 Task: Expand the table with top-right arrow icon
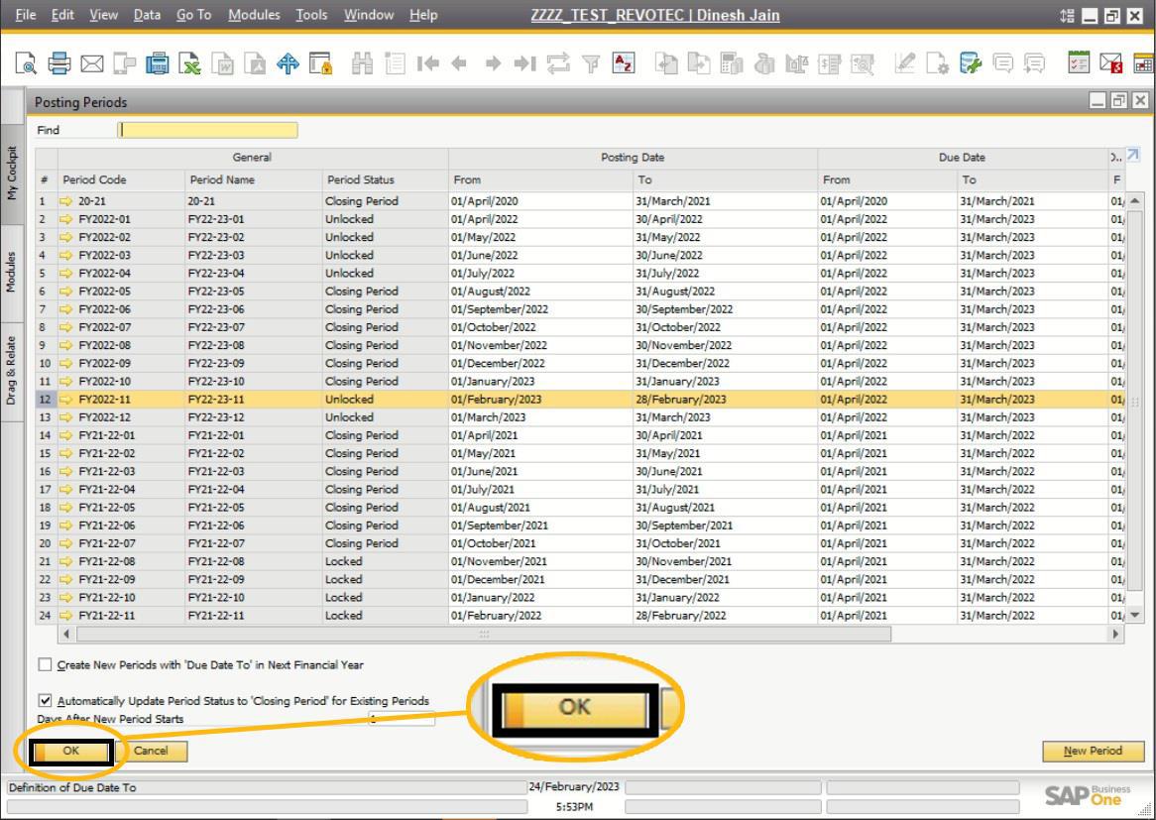pos(1132,154)
